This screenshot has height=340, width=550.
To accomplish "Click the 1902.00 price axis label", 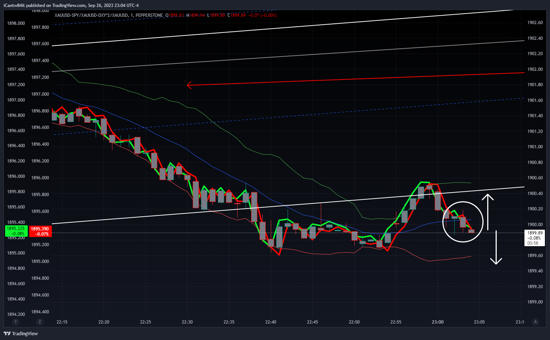I will tap(535, 69).
